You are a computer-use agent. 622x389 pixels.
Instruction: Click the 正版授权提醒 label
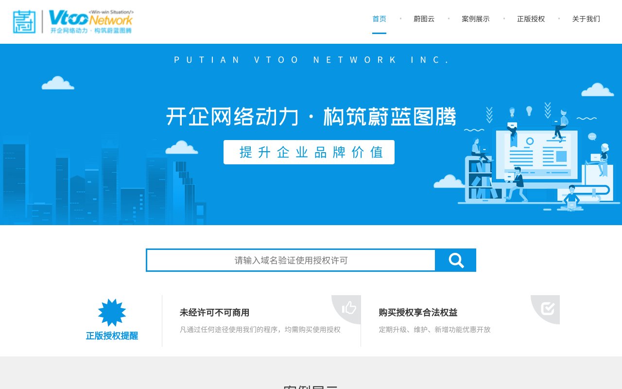tap(111, 336)
